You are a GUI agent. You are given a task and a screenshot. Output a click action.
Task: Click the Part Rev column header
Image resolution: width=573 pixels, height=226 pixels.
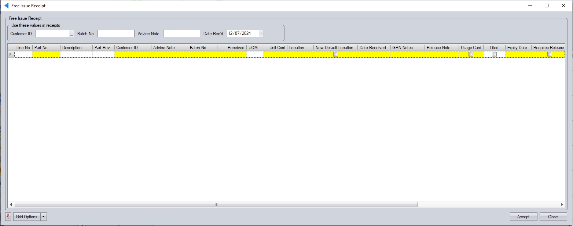pyautogui.click(x=103, y=48)
